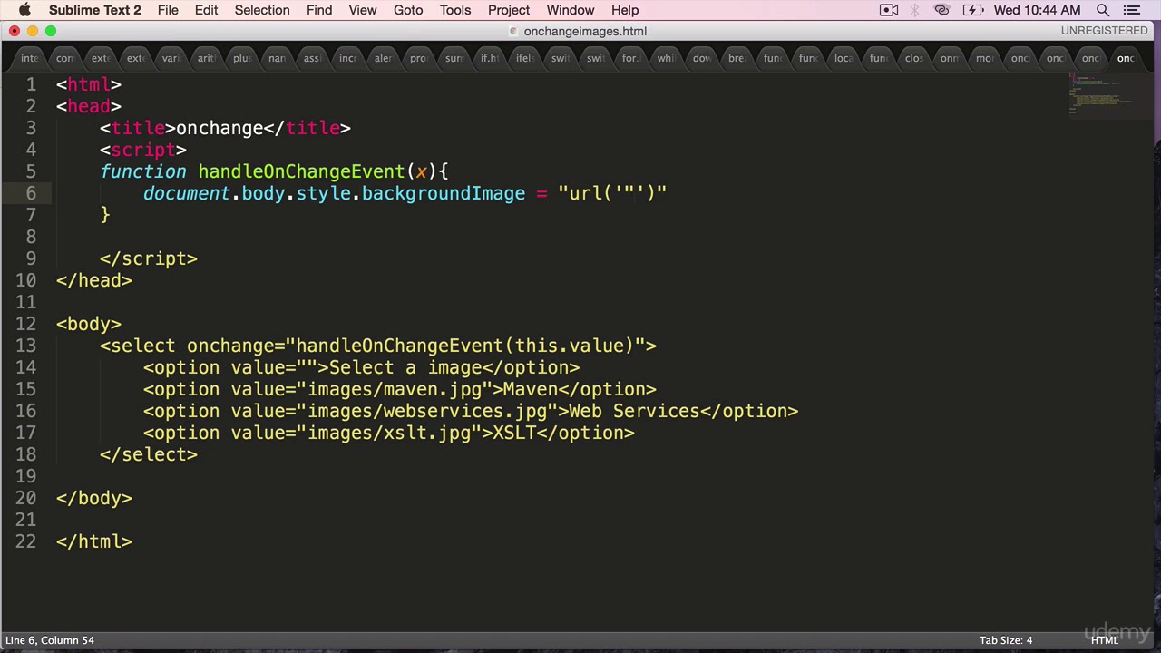Viewport: 1161px width, 653px height.
Task: Switch to the 'clos' file tab
Action: pos(914,58)
